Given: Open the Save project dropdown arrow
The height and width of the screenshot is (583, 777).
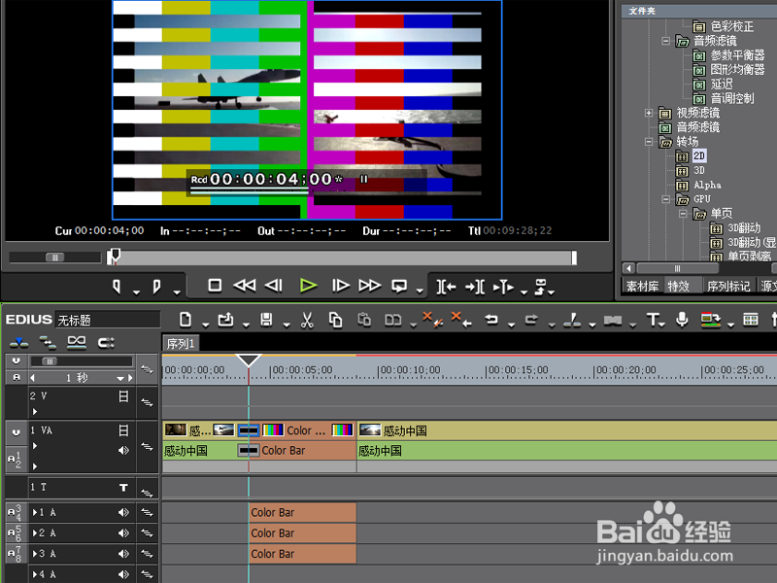Looking at the screenshot, I should click(x=287, y=325).
